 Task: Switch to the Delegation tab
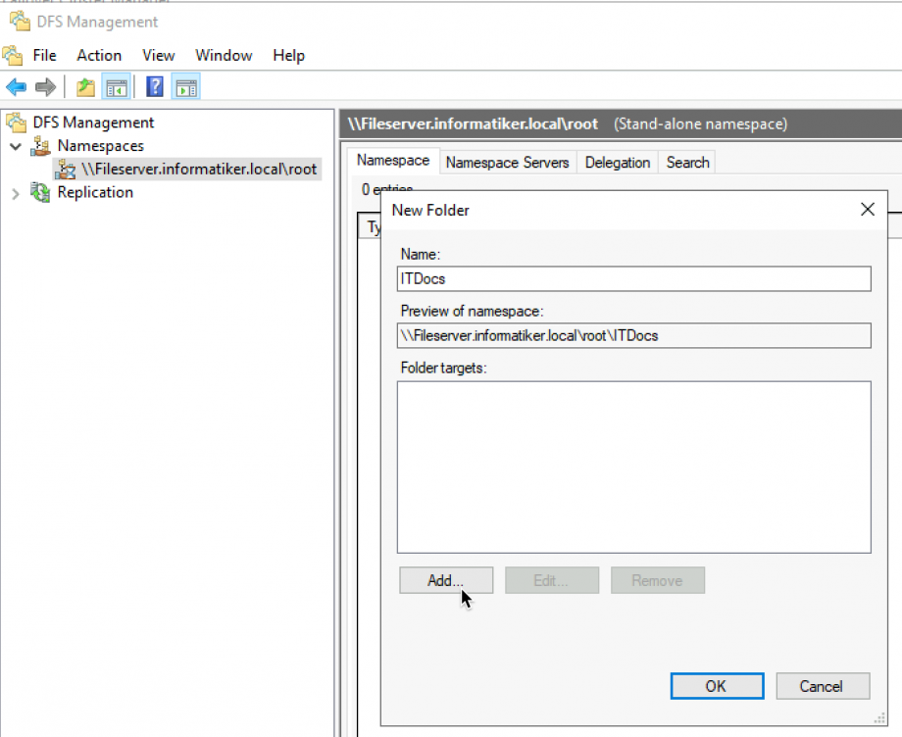(x=617, y=162)
